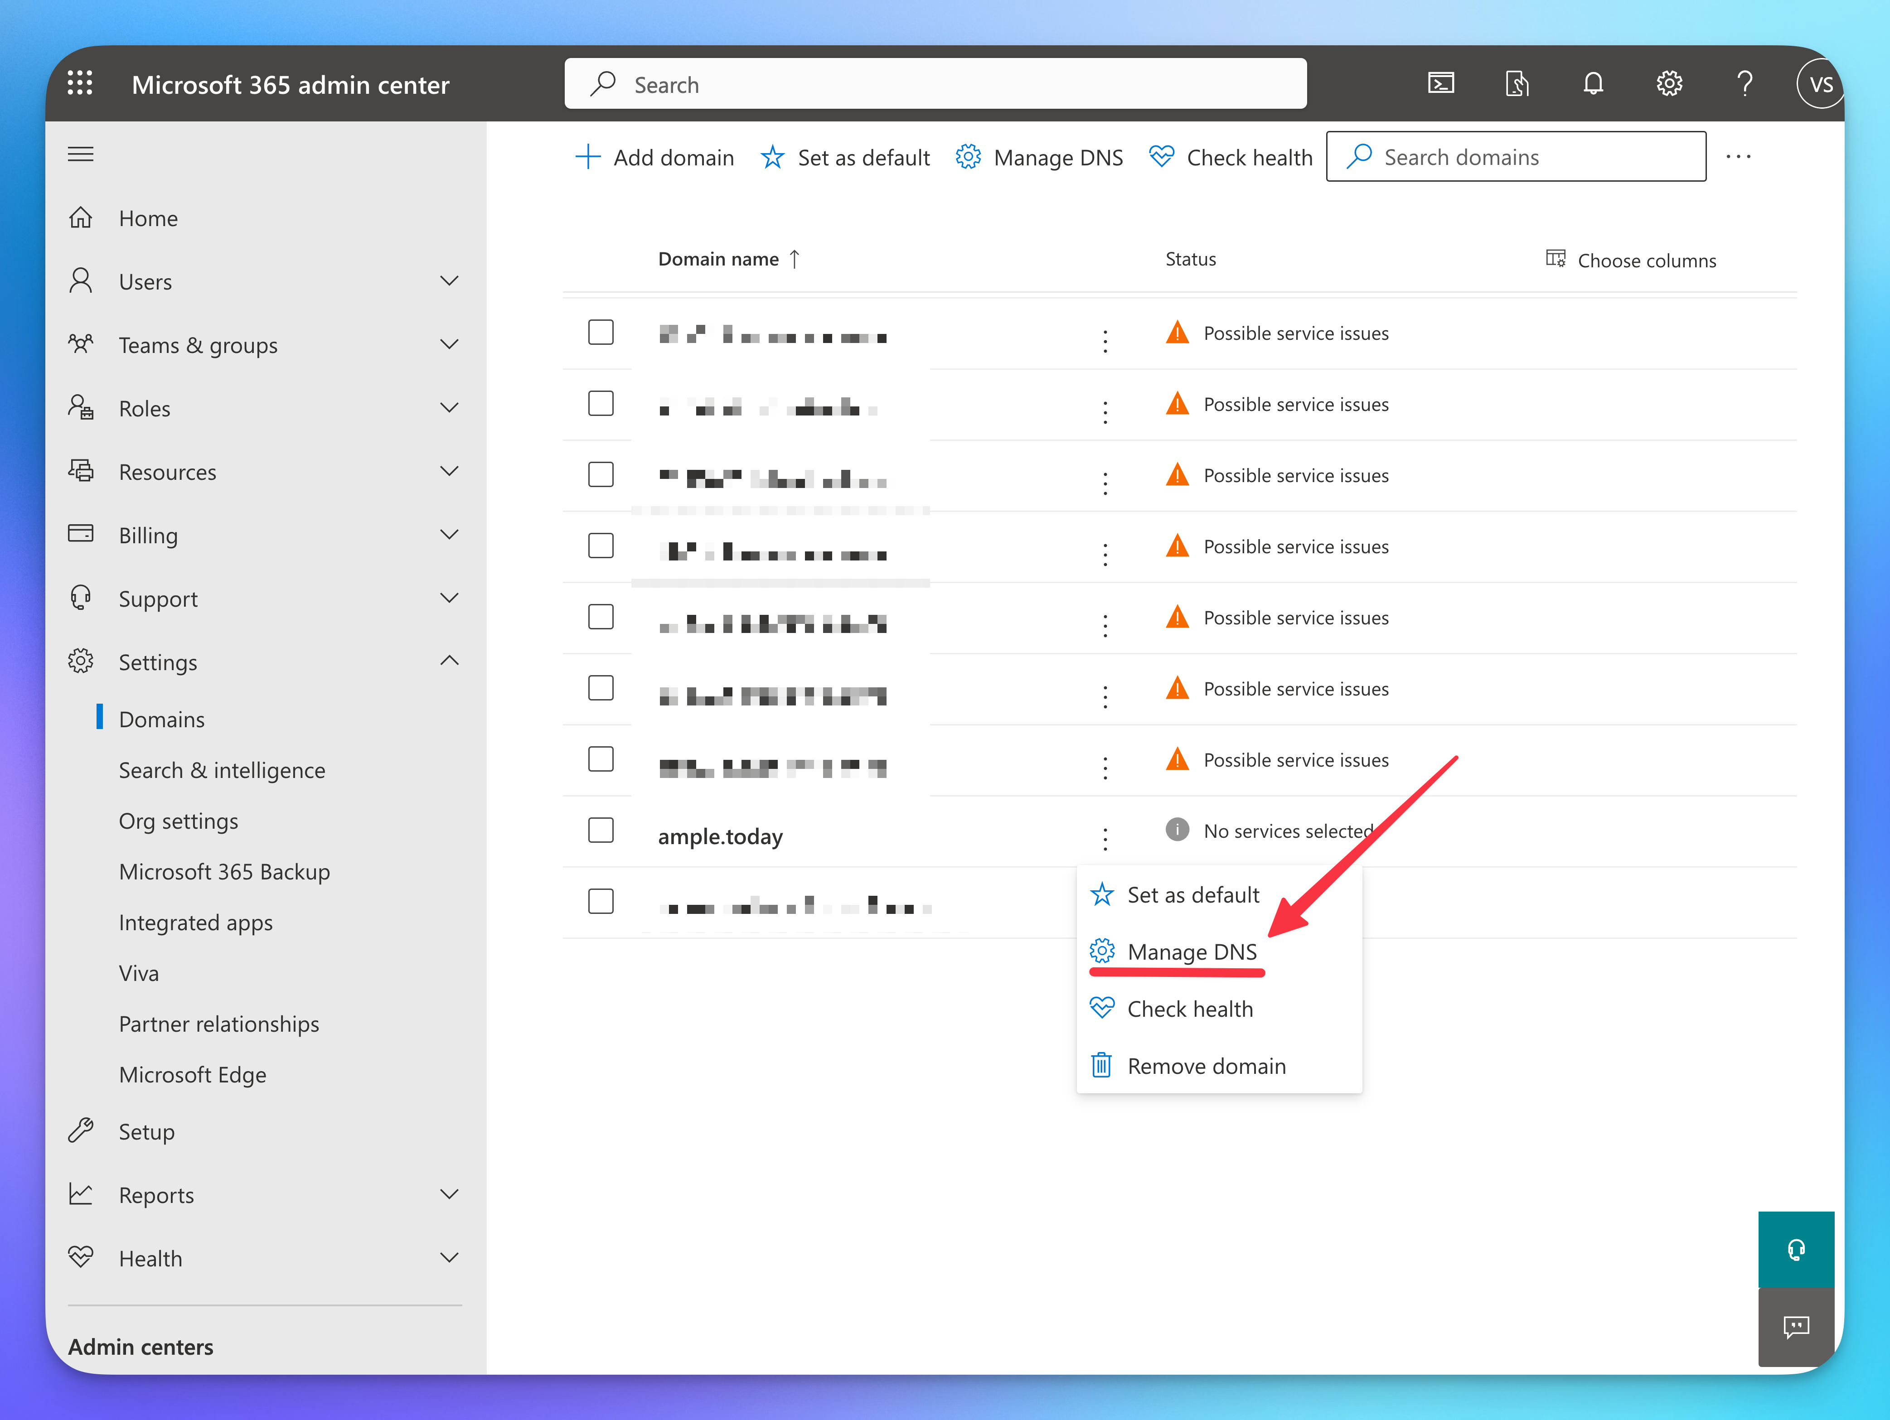Click the notifications bell icon

pos(1593,84)
